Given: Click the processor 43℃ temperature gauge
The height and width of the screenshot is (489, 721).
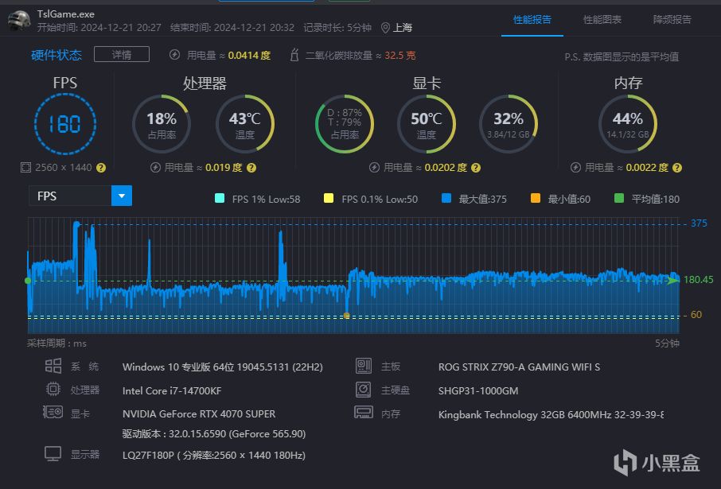Looking at the screenshot, I should coord(244,124).
